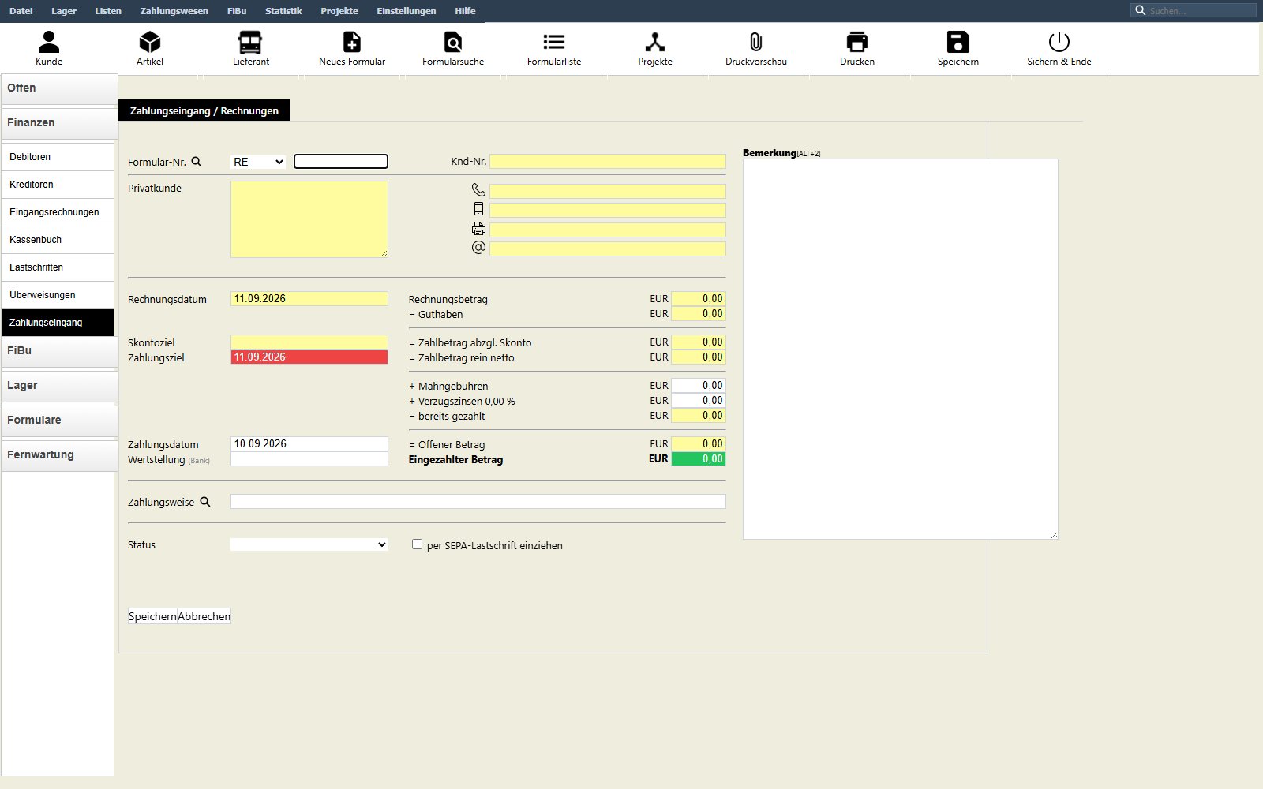Click the email @ icon
Viewport: 1263px width, 789px height.
click(478, 248)
